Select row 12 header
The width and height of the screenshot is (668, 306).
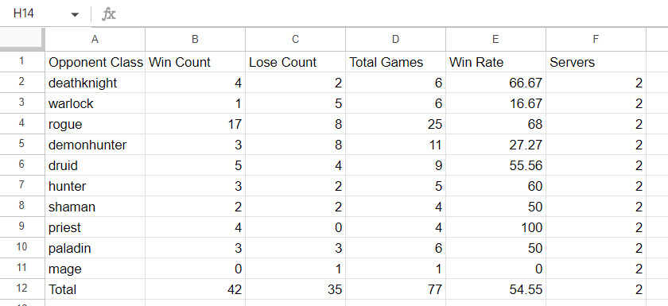(21, 289)
